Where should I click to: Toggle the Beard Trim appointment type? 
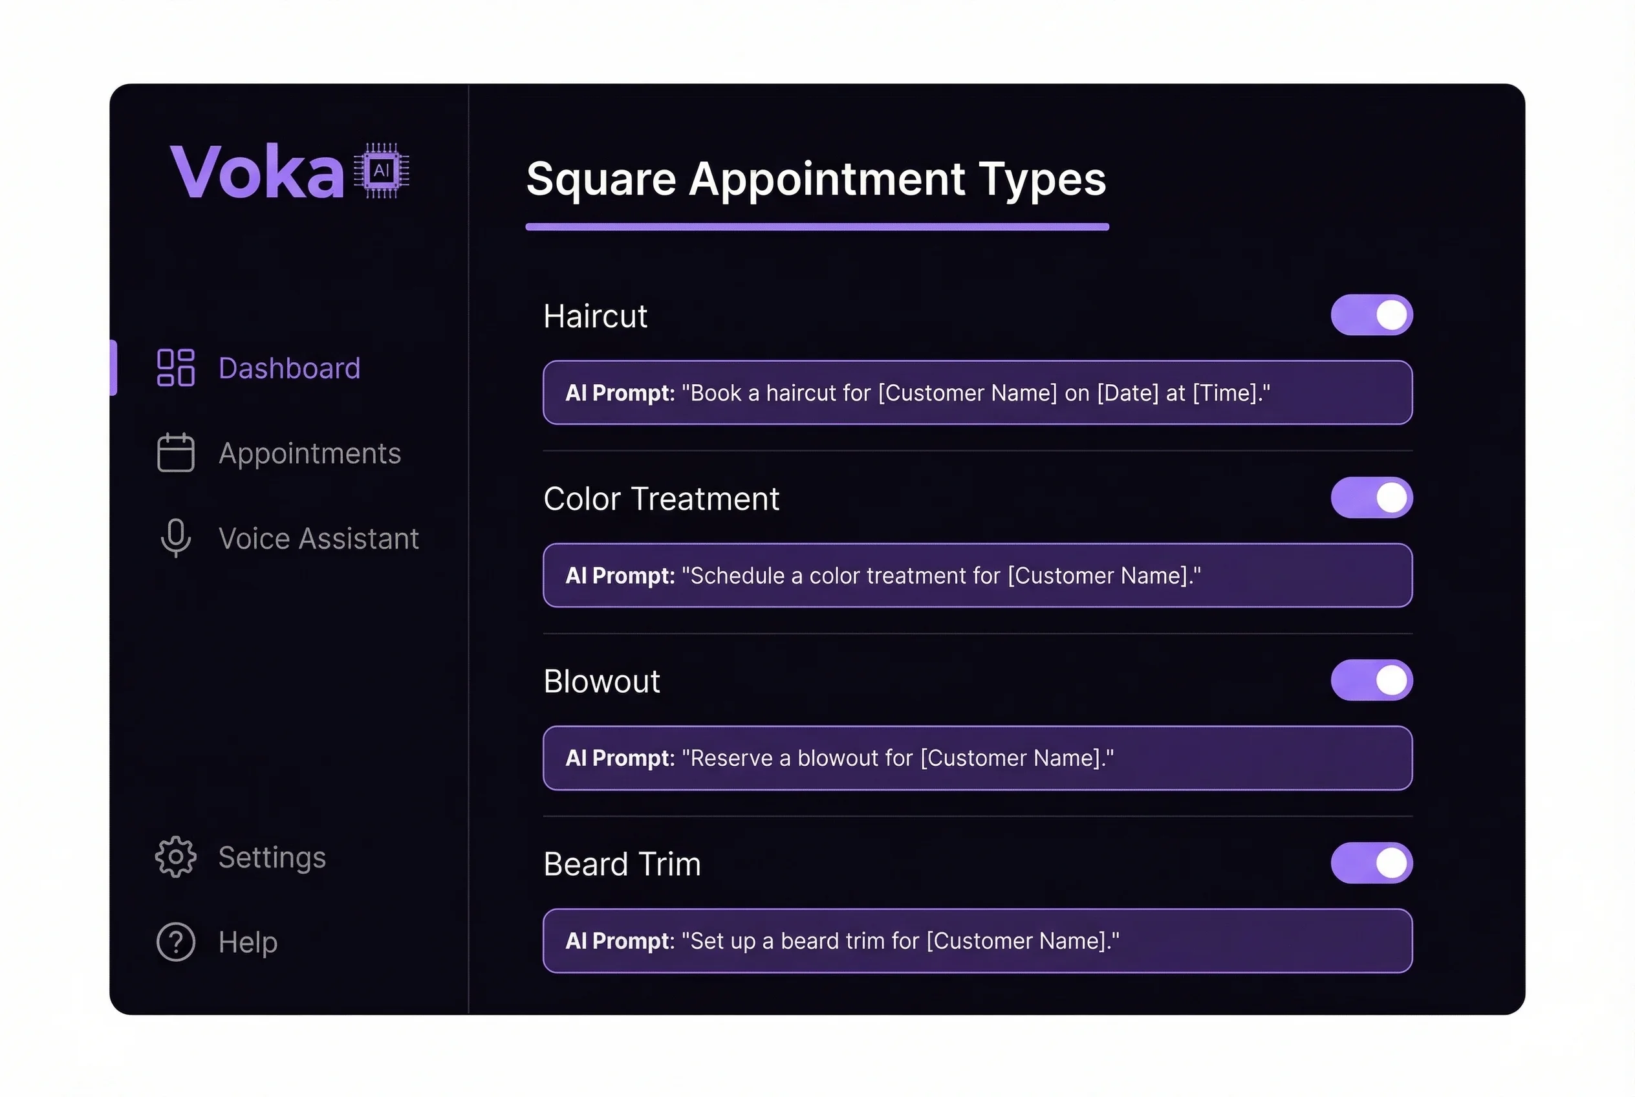pyautogui.click(x=1371, y=863)
